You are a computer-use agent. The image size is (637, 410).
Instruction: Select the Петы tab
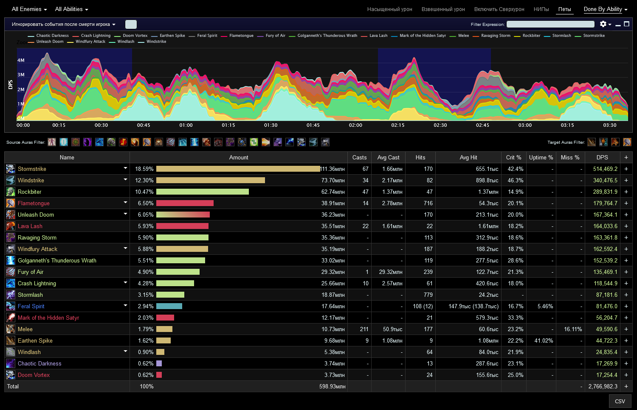[x=564, y=9]
